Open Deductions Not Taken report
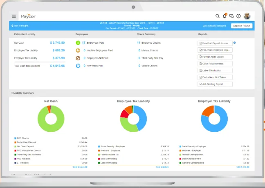The height and width of the screenshot is (188, 265). [x=215, y=77]
